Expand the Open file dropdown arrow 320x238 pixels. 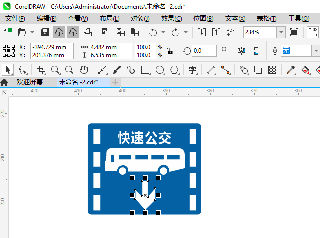[32, 32]
